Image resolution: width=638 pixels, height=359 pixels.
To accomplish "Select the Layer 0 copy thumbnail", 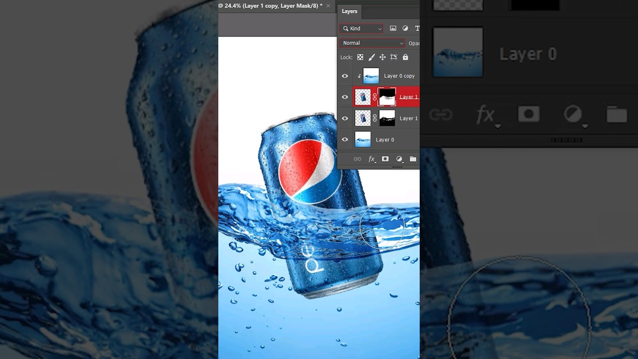I will (371, 76).
